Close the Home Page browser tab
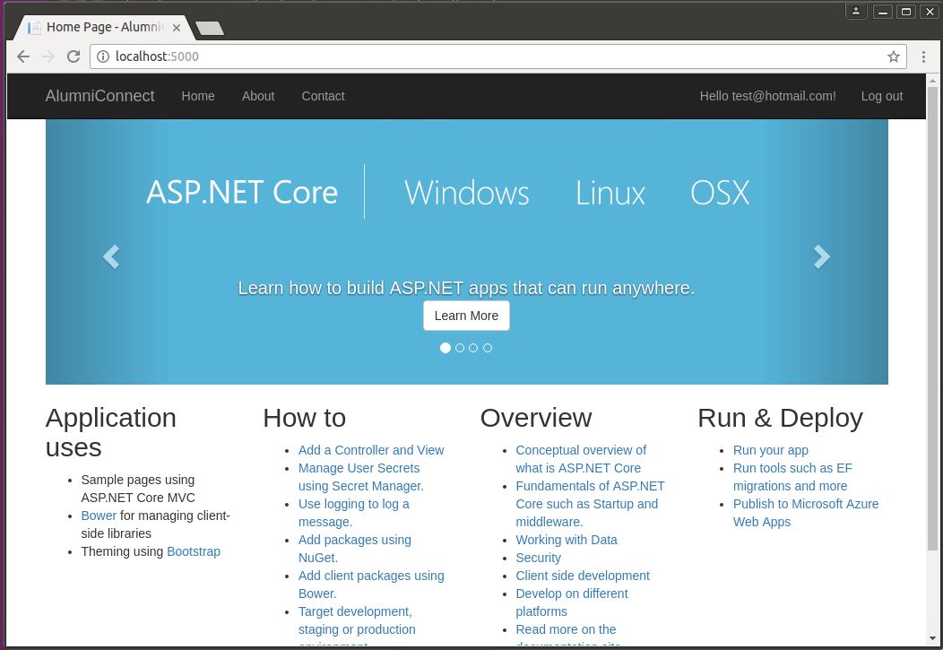Screen dimensions: 943x650 tap(177, 28)
